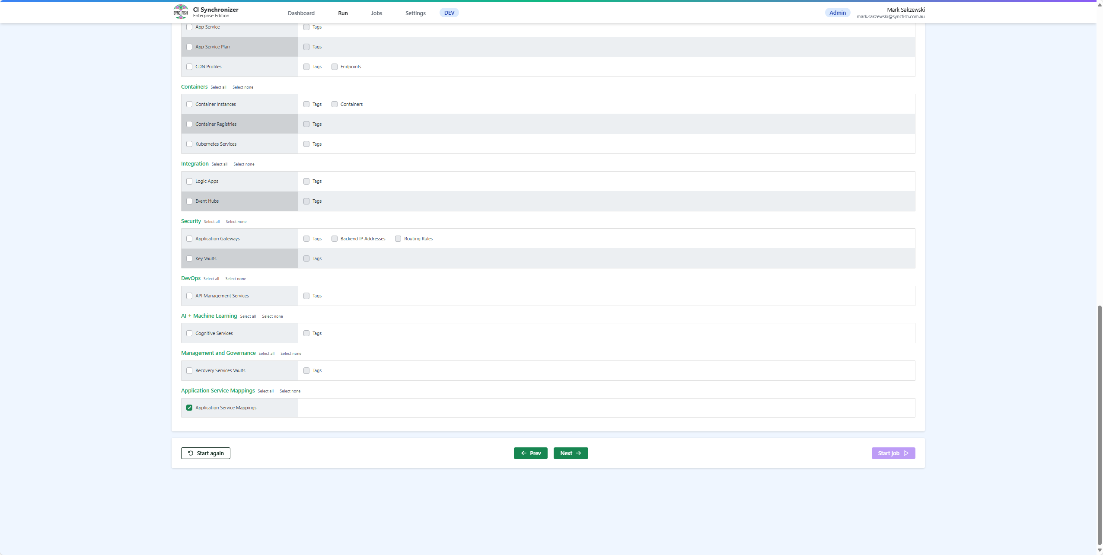Viewport: 1103px width, 555px height.
Task: Check the CDN Profiles checkbox
Action: tap(189, 67)
